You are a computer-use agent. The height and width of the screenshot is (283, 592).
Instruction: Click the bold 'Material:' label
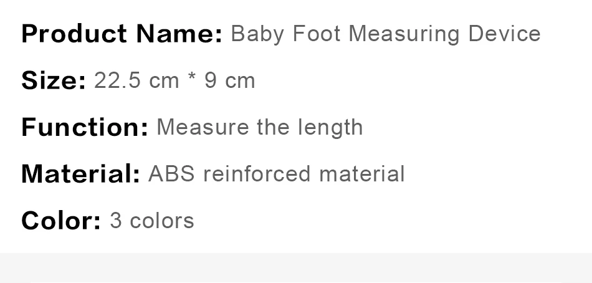click(80, 174)
